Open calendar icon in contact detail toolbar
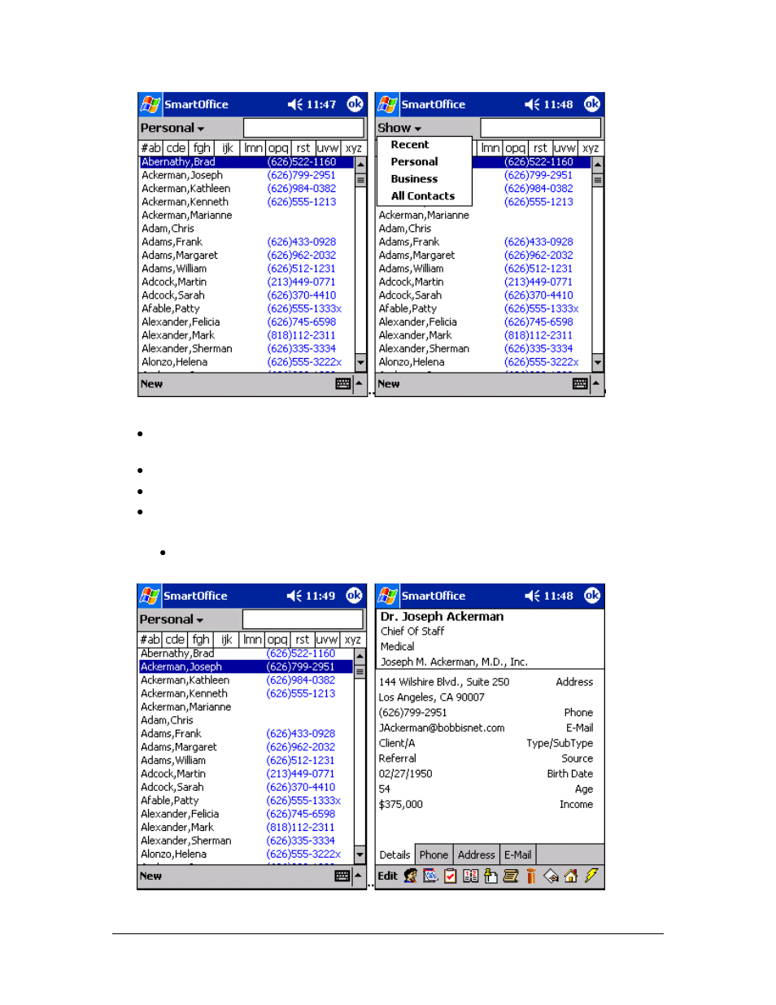 [430, 876]
